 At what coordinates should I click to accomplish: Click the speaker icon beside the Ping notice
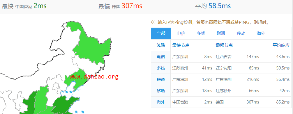click(x=153, y=22)
